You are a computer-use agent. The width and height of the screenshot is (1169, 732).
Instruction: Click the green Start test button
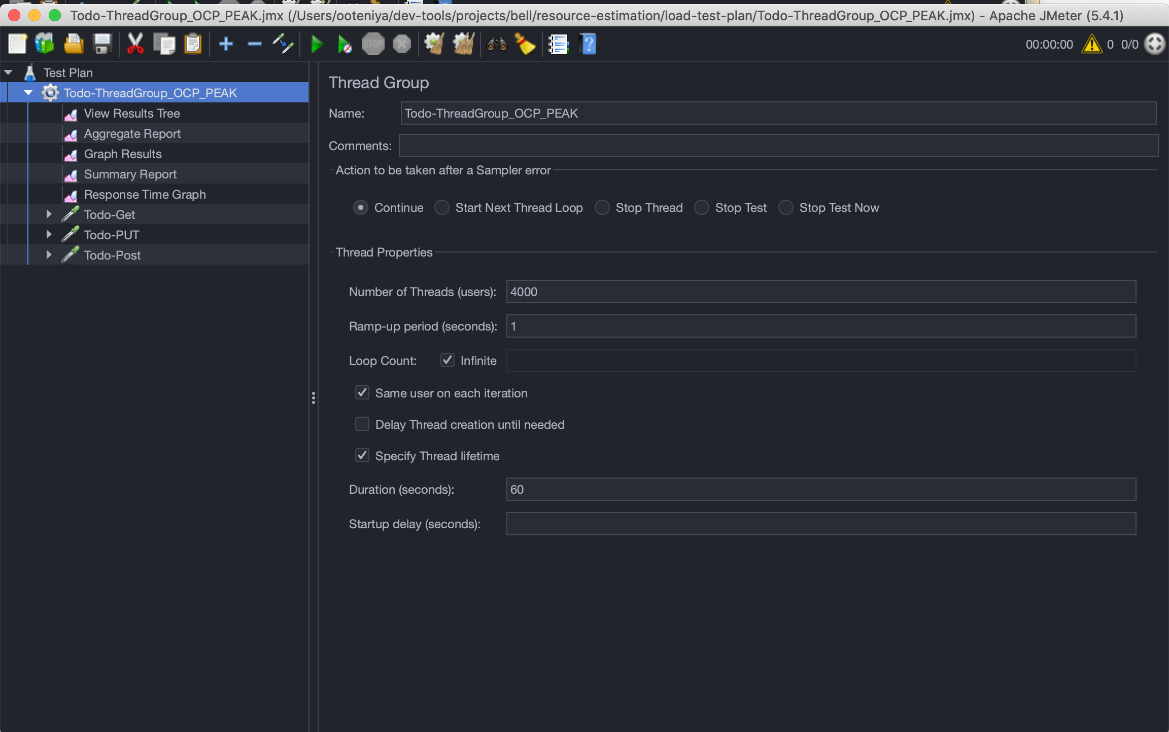(x=317, y=45)
